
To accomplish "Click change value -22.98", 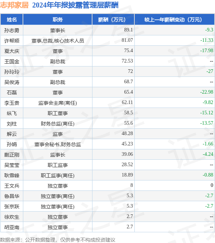I will coord(207,92).
